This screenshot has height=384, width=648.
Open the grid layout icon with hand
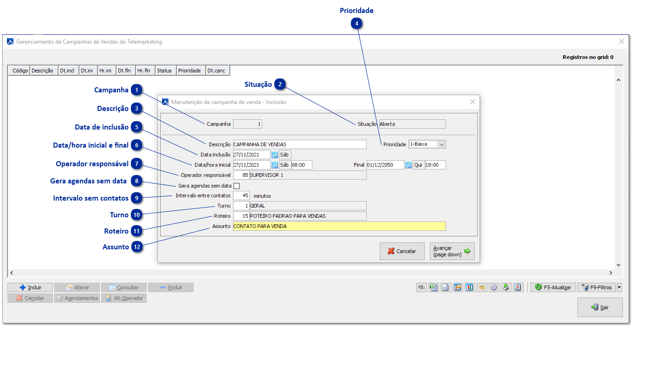tap(458, 287)
